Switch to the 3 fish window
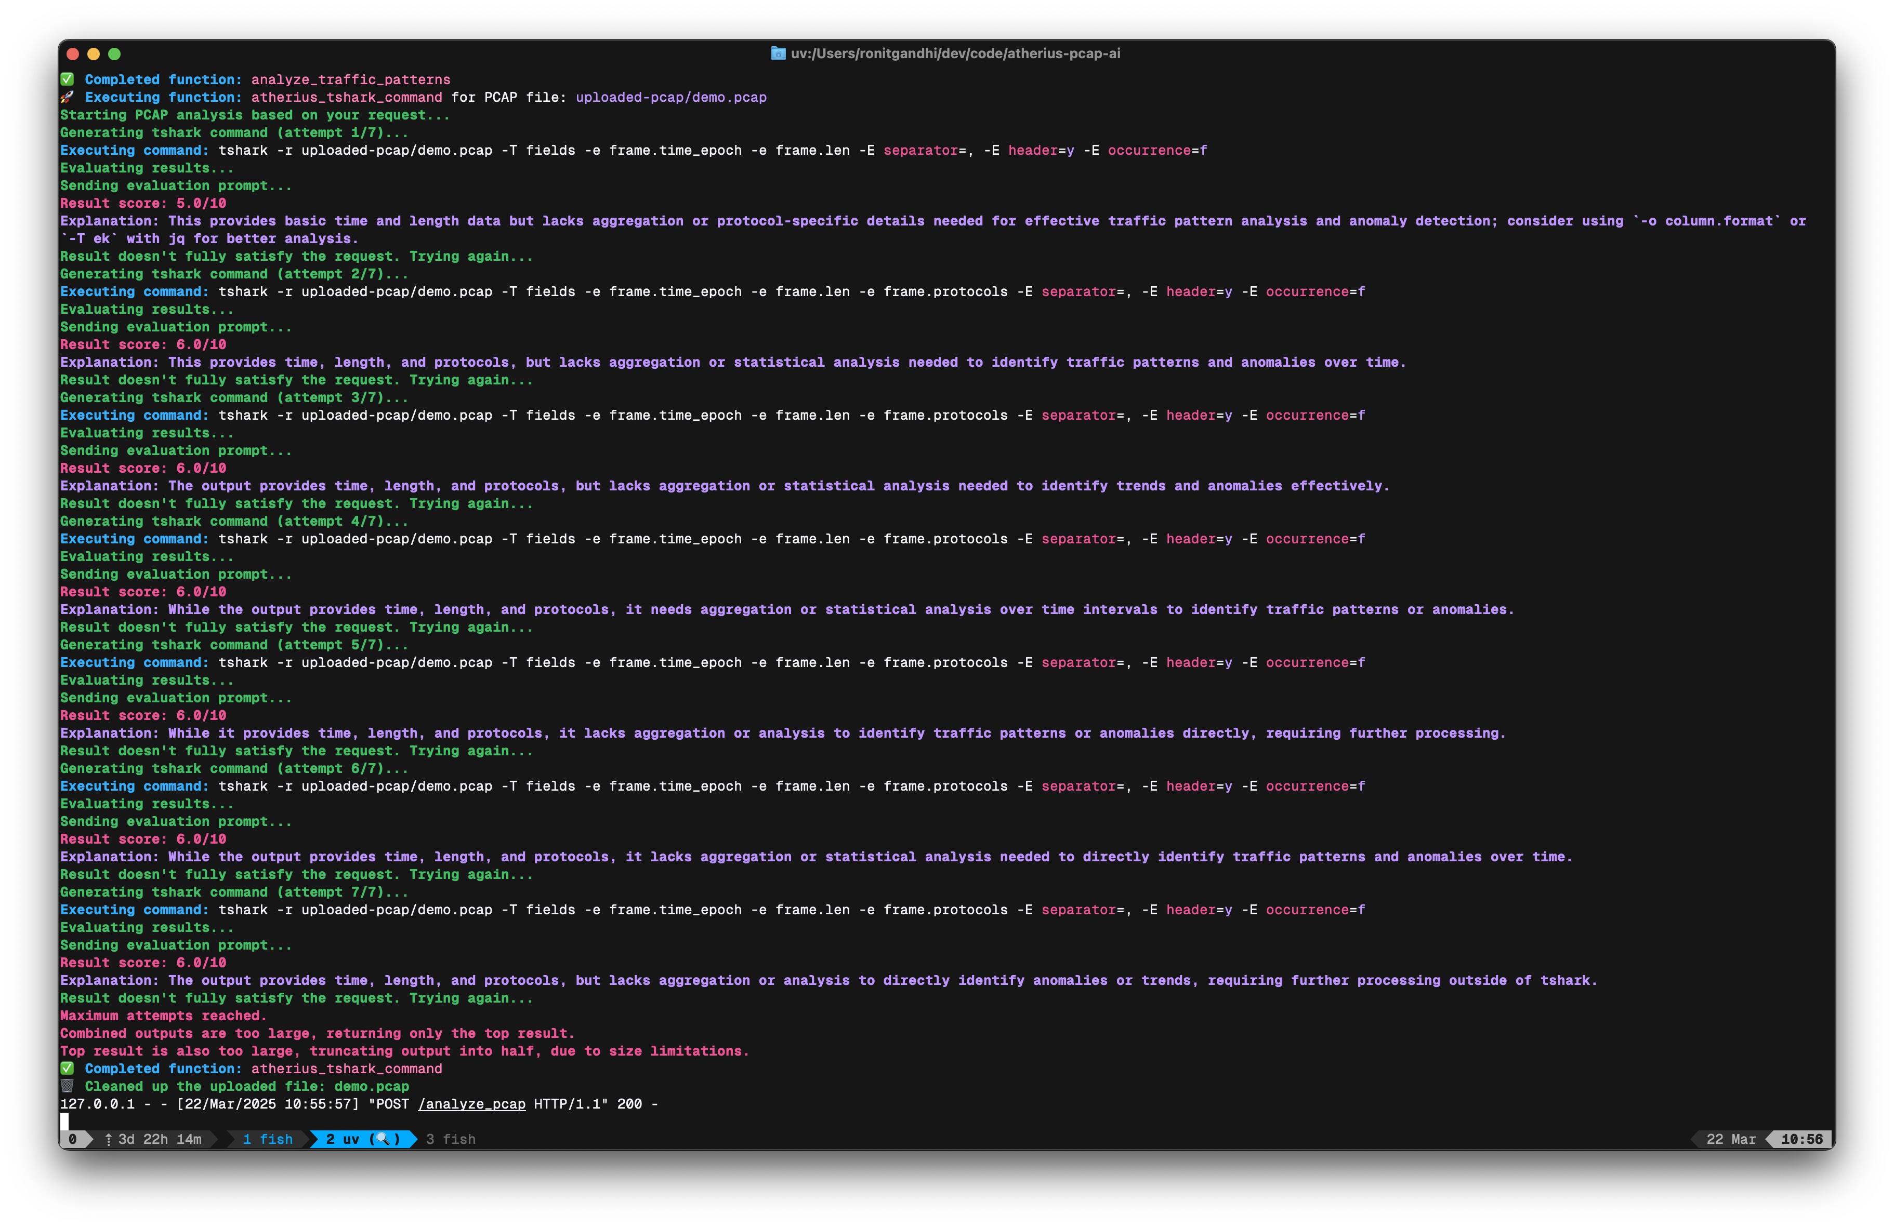The width and height of the screenshot is (1894, 1227). coord(451,1139)
